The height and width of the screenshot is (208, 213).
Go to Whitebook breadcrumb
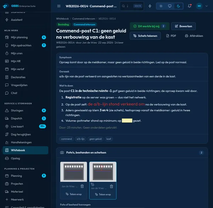(62, 18)
